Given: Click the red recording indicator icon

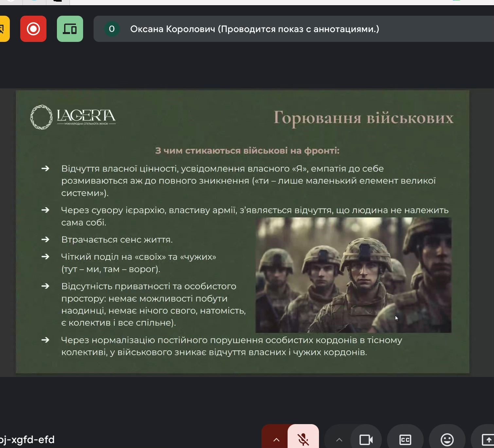Looking at the screenshot, I should pos(33,29).
